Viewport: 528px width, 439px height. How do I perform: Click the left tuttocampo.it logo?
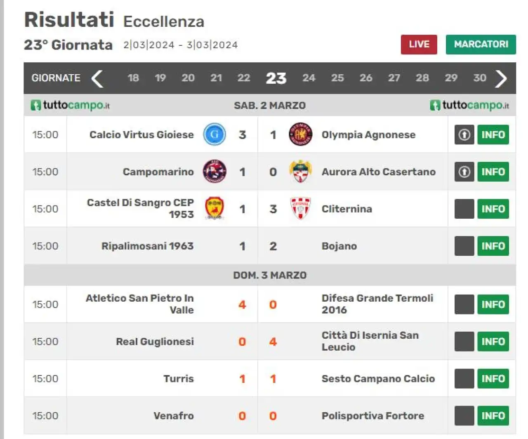[x=70, y=105]
